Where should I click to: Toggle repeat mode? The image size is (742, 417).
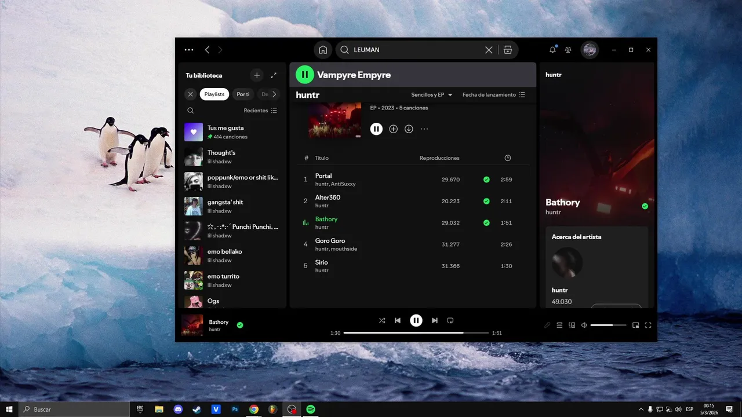click(x=450, y=320)
